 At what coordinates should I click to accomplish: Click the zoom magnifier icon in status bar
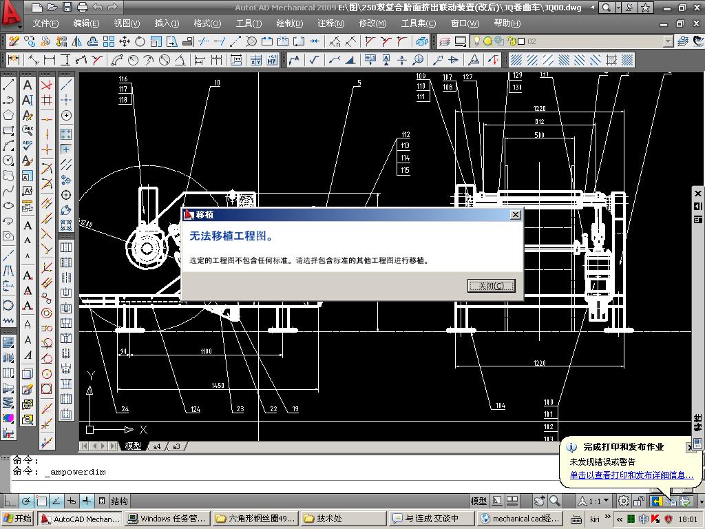555,501
